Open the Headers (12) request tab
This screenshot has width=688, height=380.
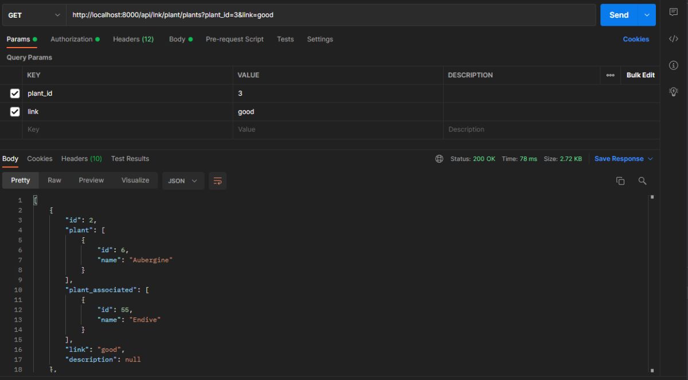[x=133, y=39]
